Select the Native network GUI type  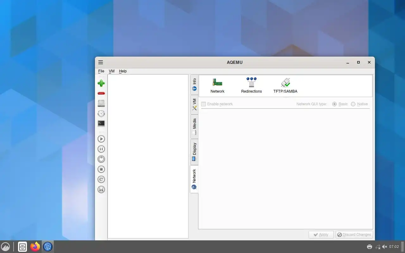(359, 104)
